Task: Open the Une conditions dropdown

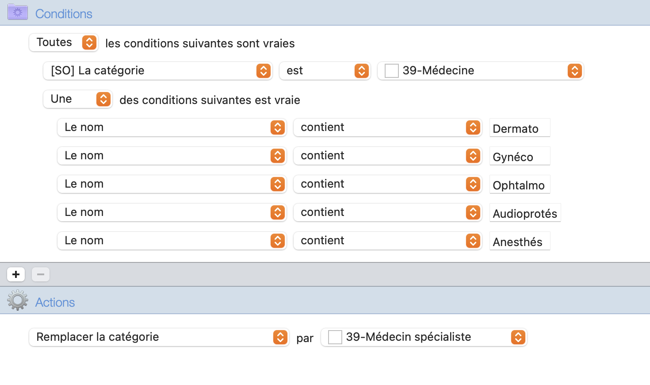Action: tap(78, 99)
